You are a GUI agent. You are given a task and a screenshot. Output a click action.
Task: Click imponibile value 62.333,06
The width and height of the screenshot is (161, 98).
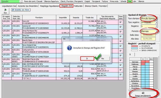tap(65, 28)
